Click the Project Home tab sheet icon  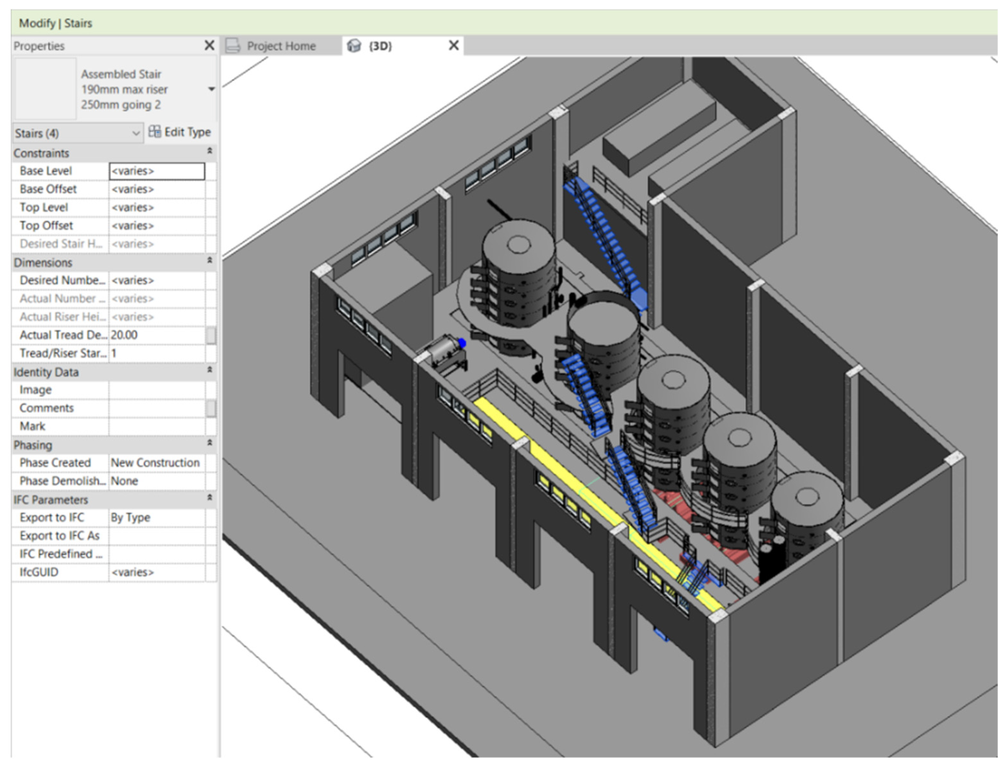(233, 46)
